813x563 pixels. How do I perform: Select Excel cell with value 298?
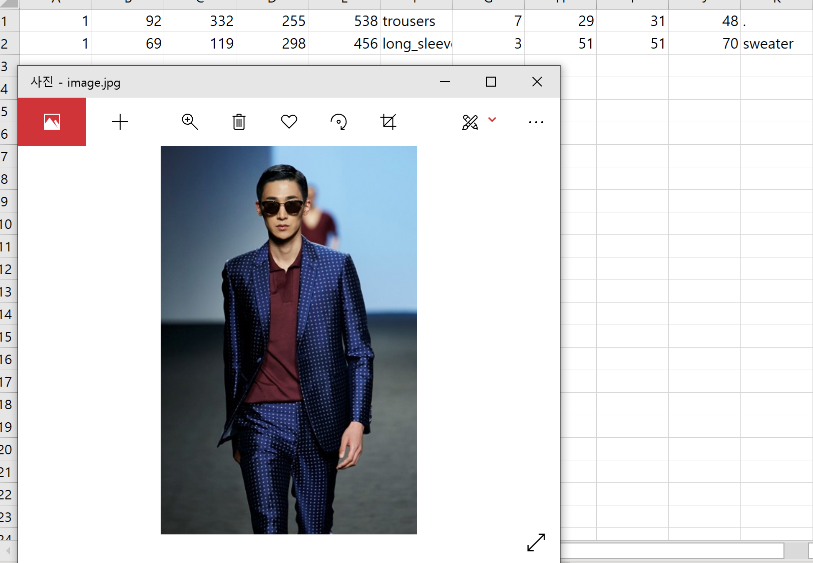pos(272,44)
